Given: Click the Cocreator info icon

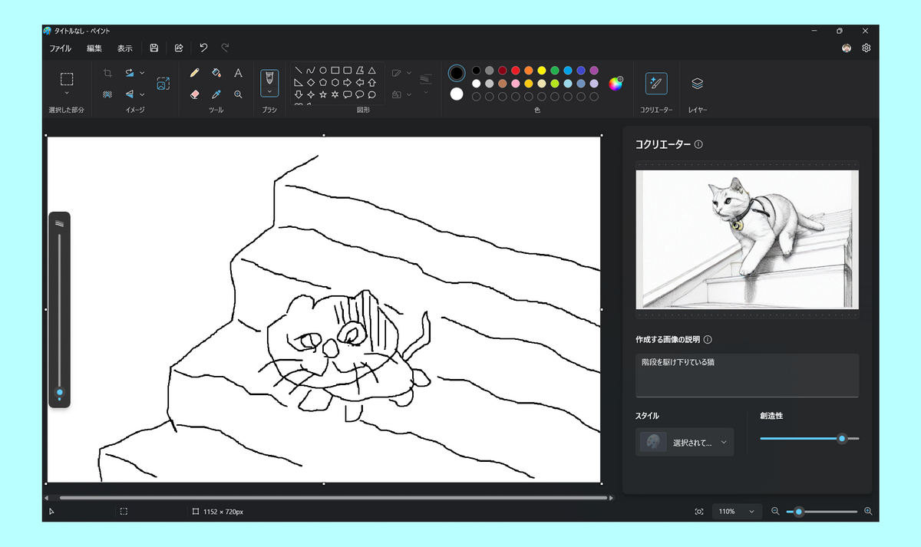Looking at the screenshot, I should [x=698, y=144].
